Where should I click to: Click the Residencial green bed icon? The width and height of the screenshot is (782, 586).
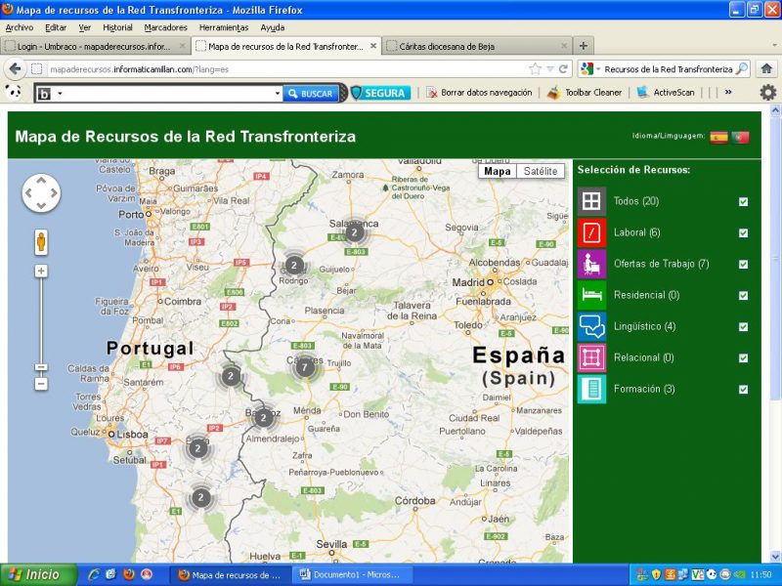tap(591, 295)
